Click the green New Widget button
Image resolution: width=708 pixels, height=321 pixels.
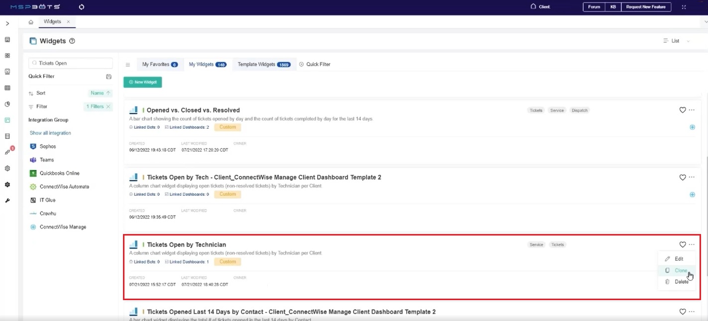142,82
